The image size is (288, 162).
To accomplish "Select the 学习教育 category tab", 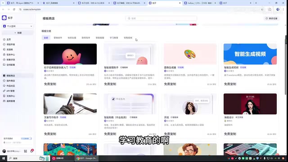I will 114,38.
